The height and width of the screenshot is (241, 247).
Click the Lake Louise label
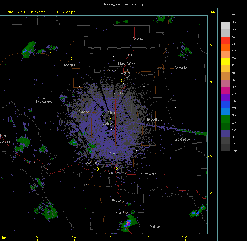click(5, 139)
